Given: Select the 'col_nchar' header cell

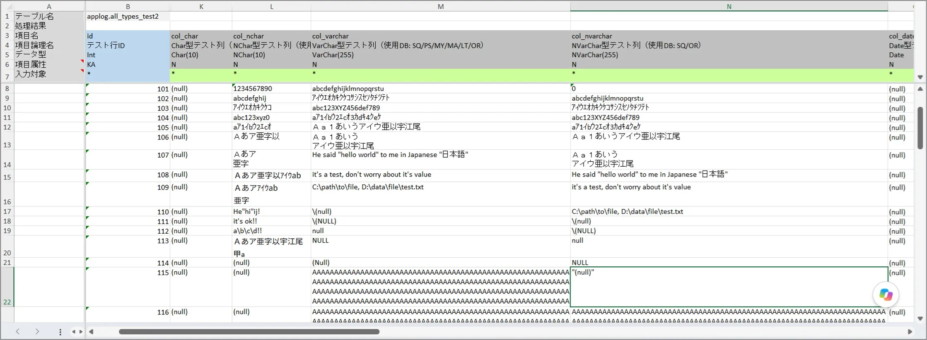Looking at the screenshot, I should pyautogui.click(x=271, y=36).
